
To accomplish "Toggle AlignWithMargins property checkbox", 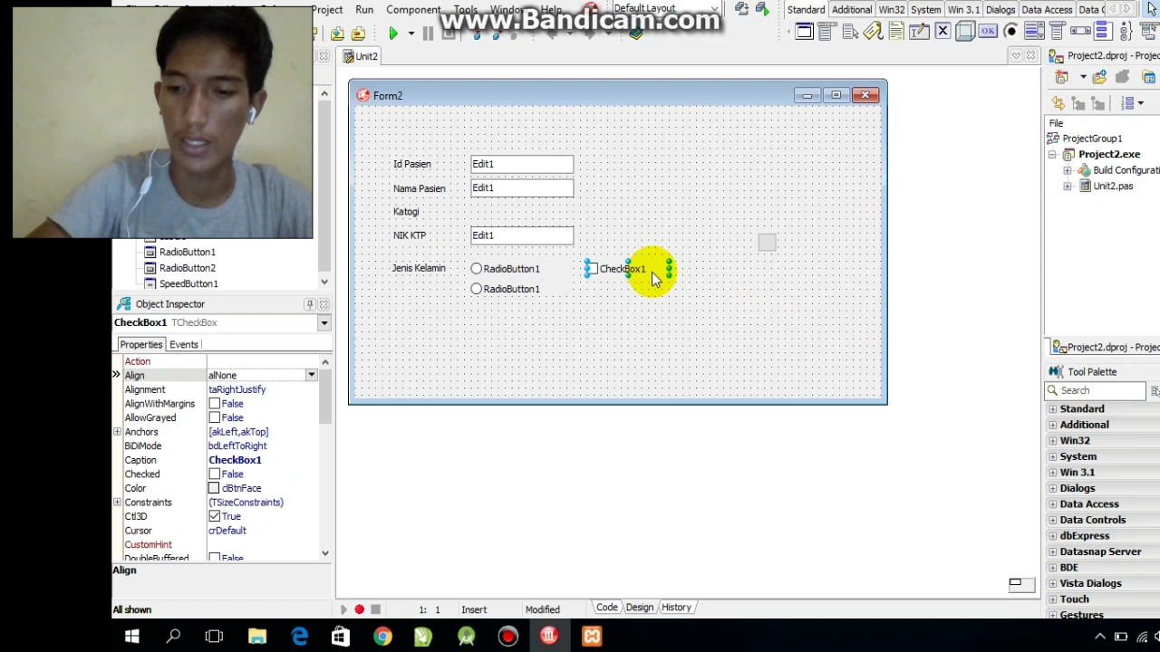I will [215, 404].
